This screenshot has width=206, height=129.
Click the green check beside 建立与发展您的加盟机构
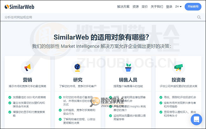click(10, 103)
